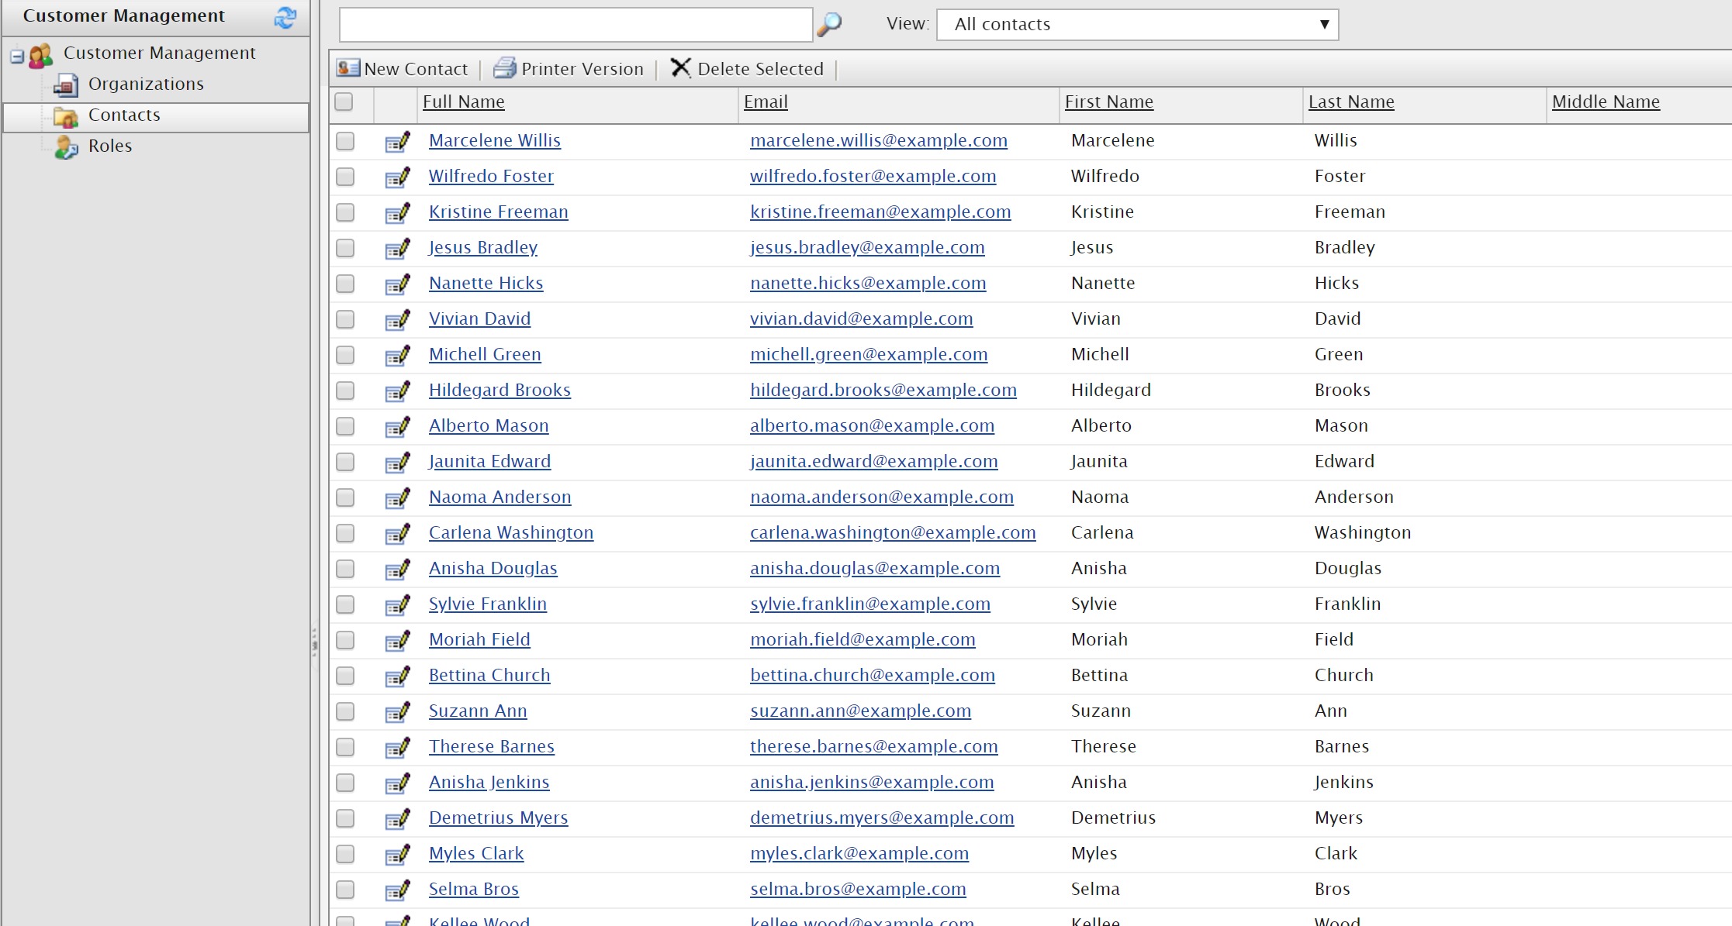The width and height of the screenshot is (1732, 926).
Task: Check the box for Kristine Freeman
Action: pyautogui.click(x=345, y=212)
